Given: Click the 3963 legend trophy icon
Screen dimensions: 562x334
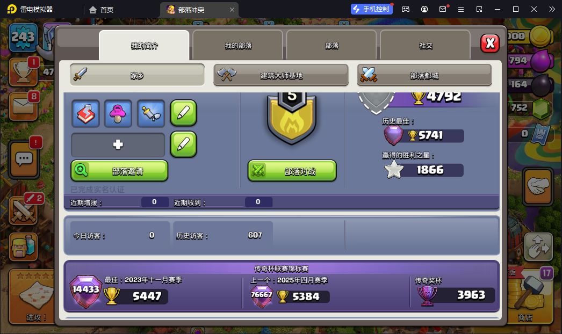Looking at the screenshot, I should point(428,296).
